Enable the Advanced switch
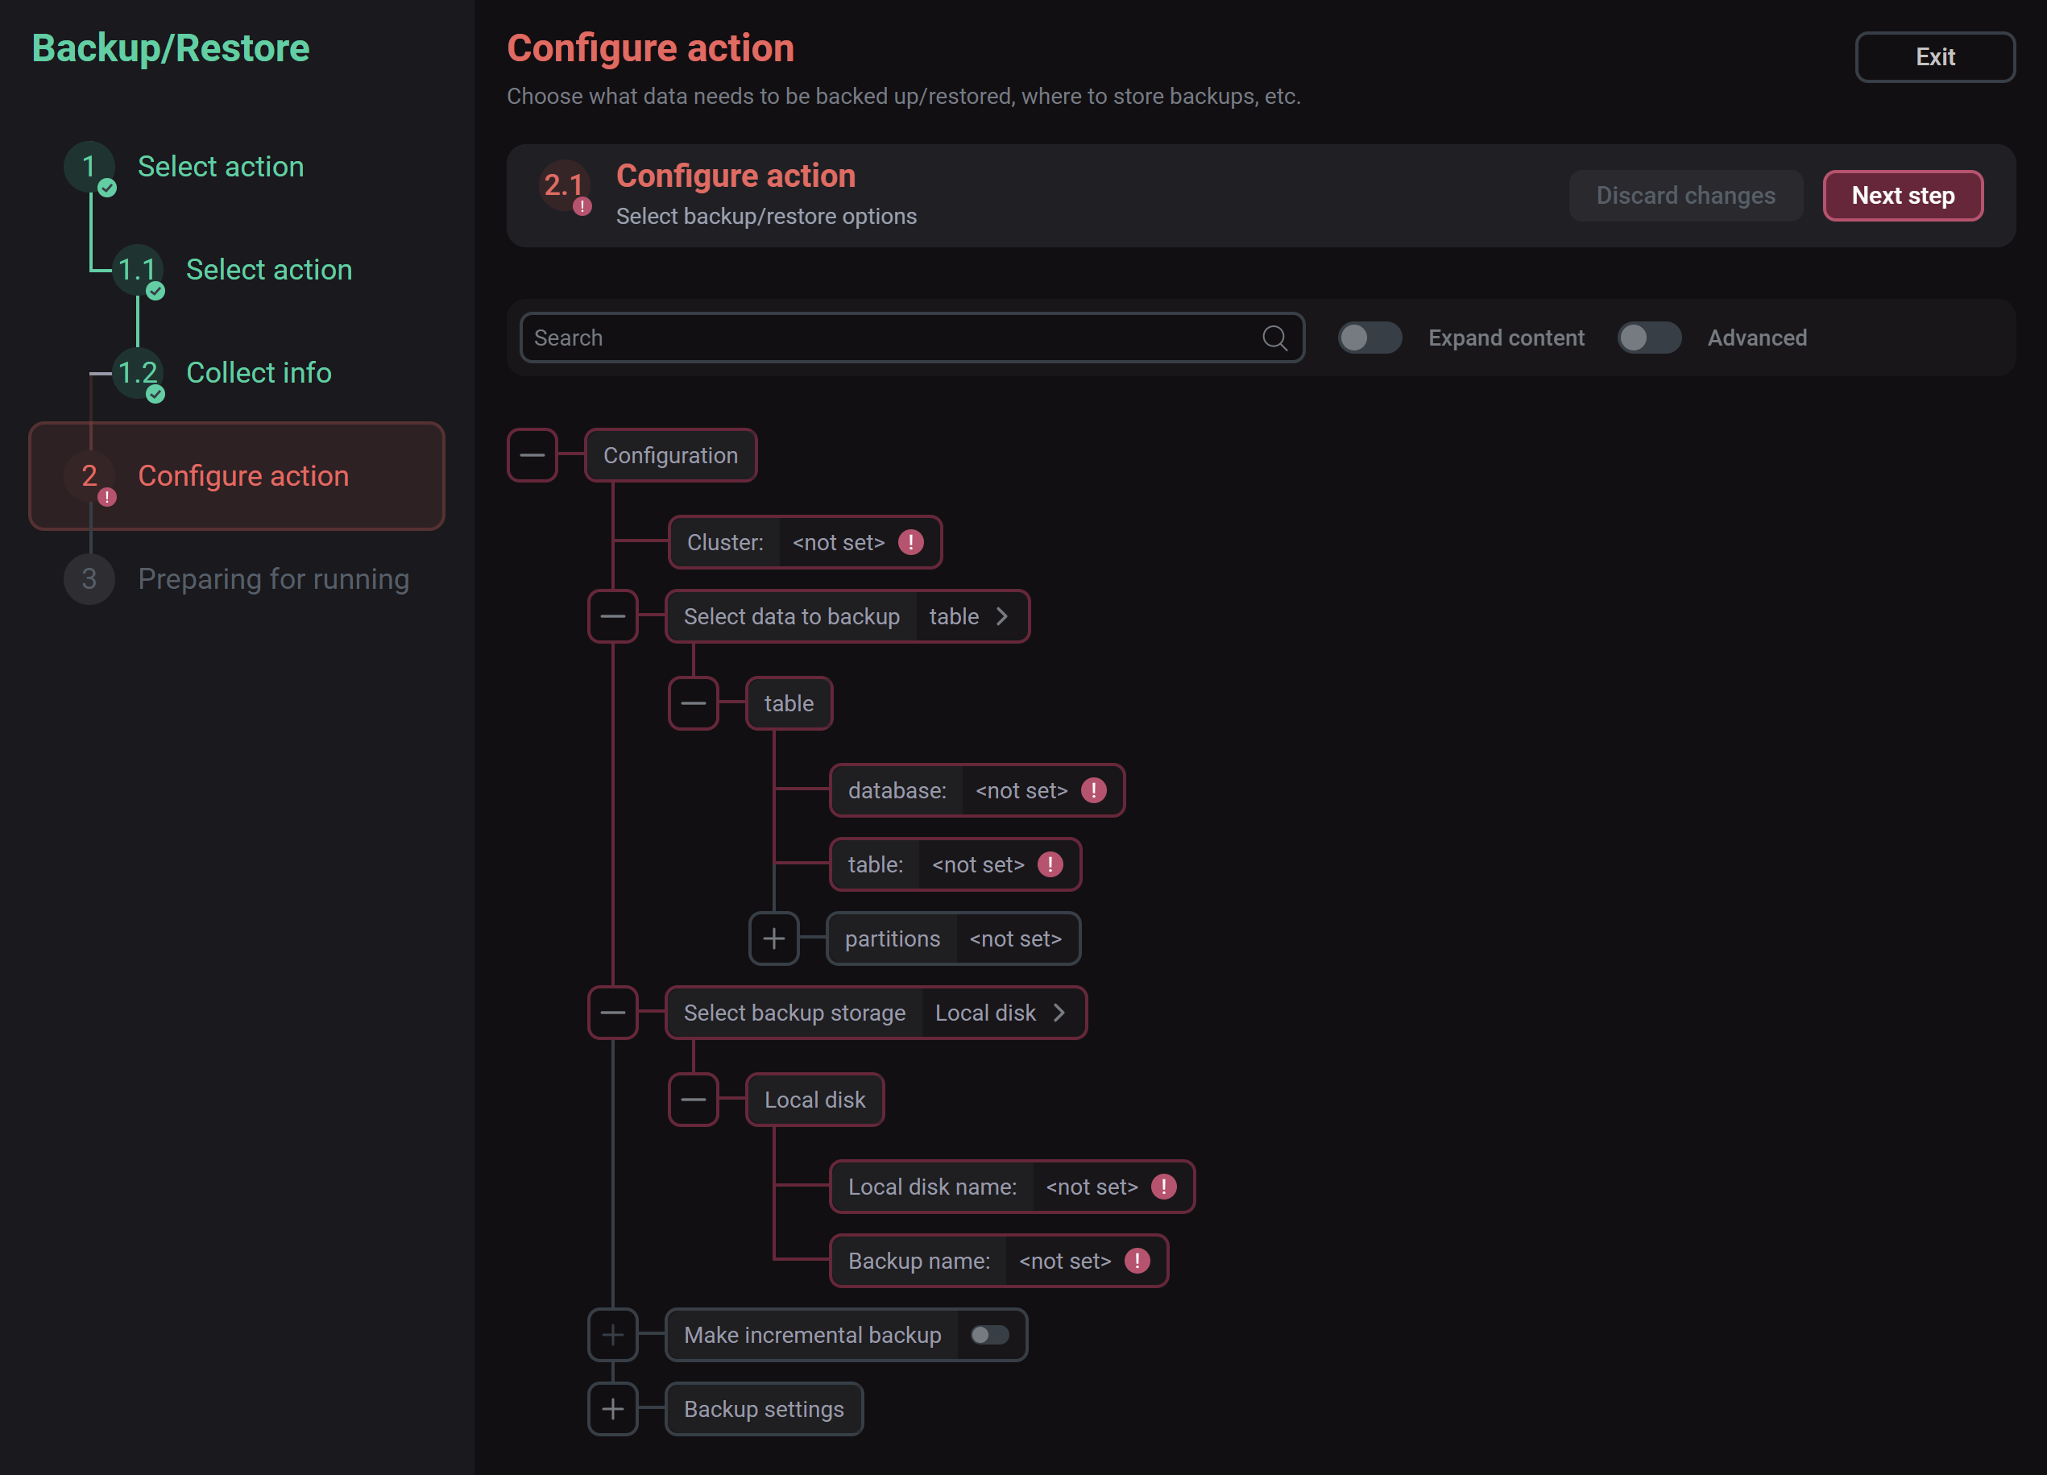Image resolution: width=2047 pixels, height=1475 pixels. 1648,338
